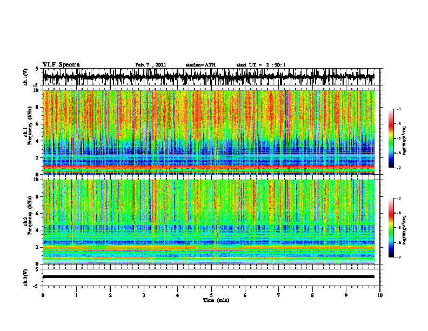Screen dimensions: 428x331
Task: Click "-7" on the ch.1 color scale
Action: [399, 168]
